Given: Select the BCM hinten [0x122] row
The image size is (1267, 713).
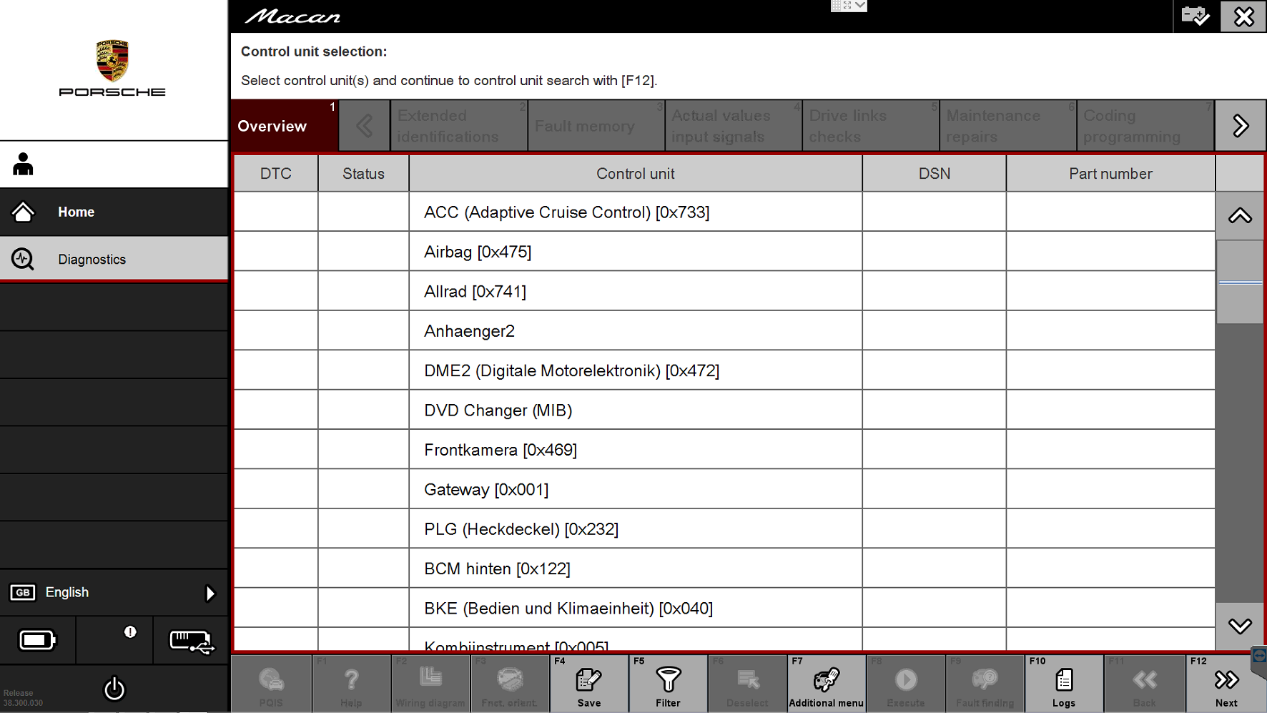Looking at the screenshot, I should (x=724, y=569).
